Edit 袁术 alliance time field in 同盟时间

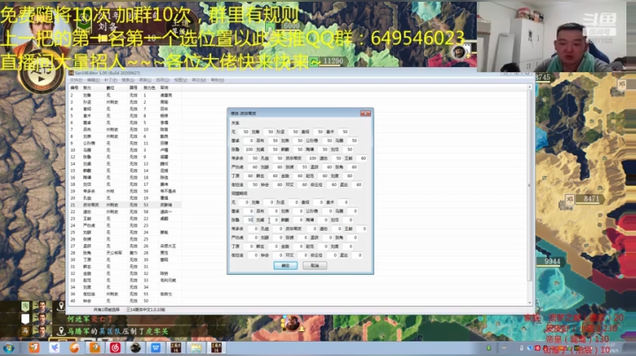[344, 202]
